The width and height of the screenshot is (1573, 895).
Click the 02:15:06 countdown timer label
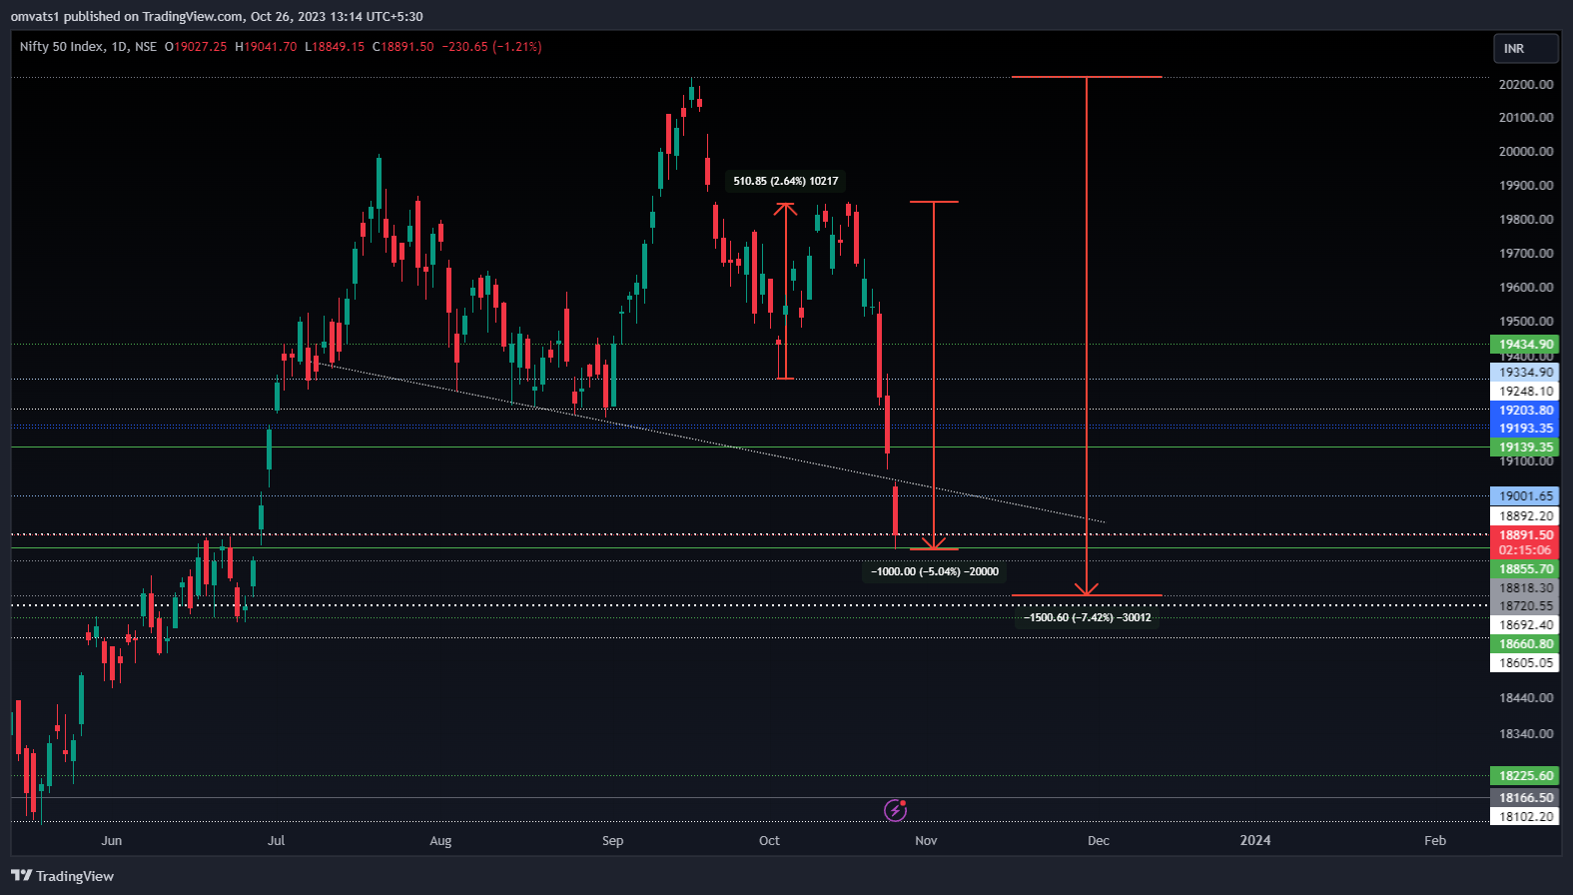tap(1525, 550)
